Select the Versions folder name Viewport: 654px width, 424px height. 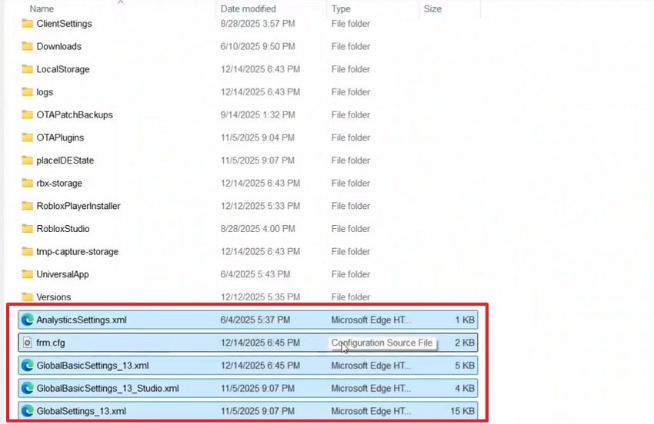53,297
